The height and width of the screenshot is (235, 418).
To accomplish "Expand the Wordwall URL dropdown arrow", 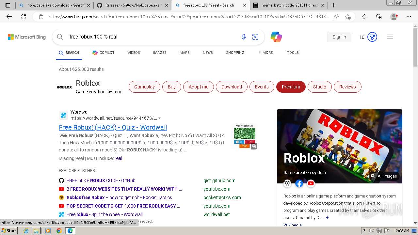I will click(159, 118).
